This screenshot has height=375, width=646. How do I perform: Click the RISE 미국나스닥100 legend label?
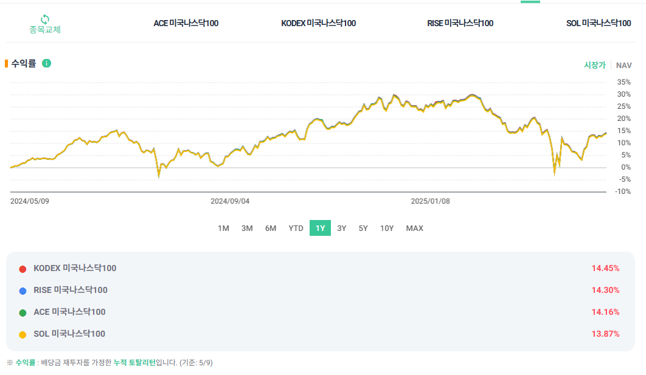[x=71, y=290]
